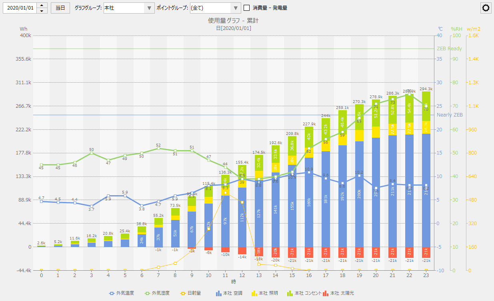Viewport: 494px width, 301px height.
Task: Click the 日射量 legend line icon
Action: [x=184, y=293]
